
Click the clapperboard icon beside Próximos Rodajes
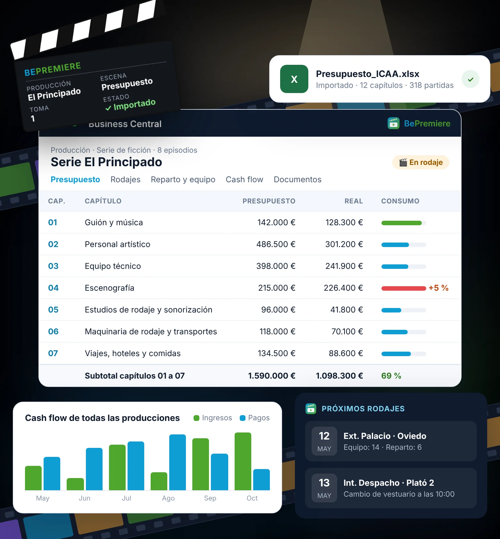(311, 408)
